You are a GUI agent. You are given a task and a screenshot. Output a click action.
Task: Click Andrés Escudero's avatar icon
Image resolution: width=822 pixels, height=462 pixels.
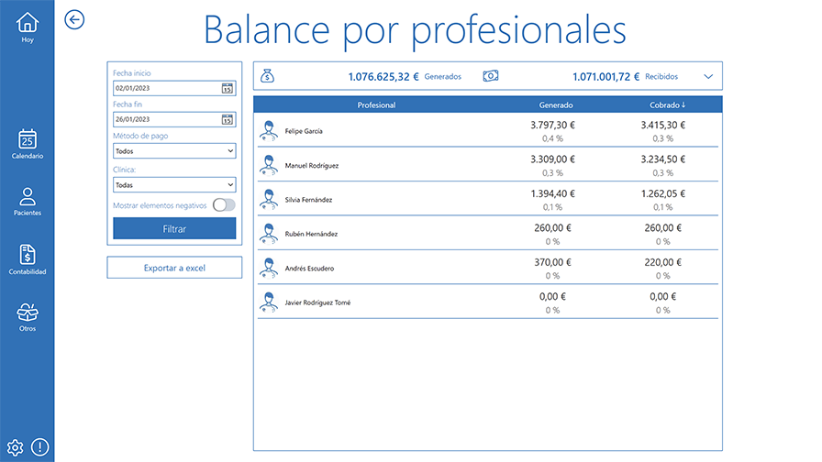(269, 269)
